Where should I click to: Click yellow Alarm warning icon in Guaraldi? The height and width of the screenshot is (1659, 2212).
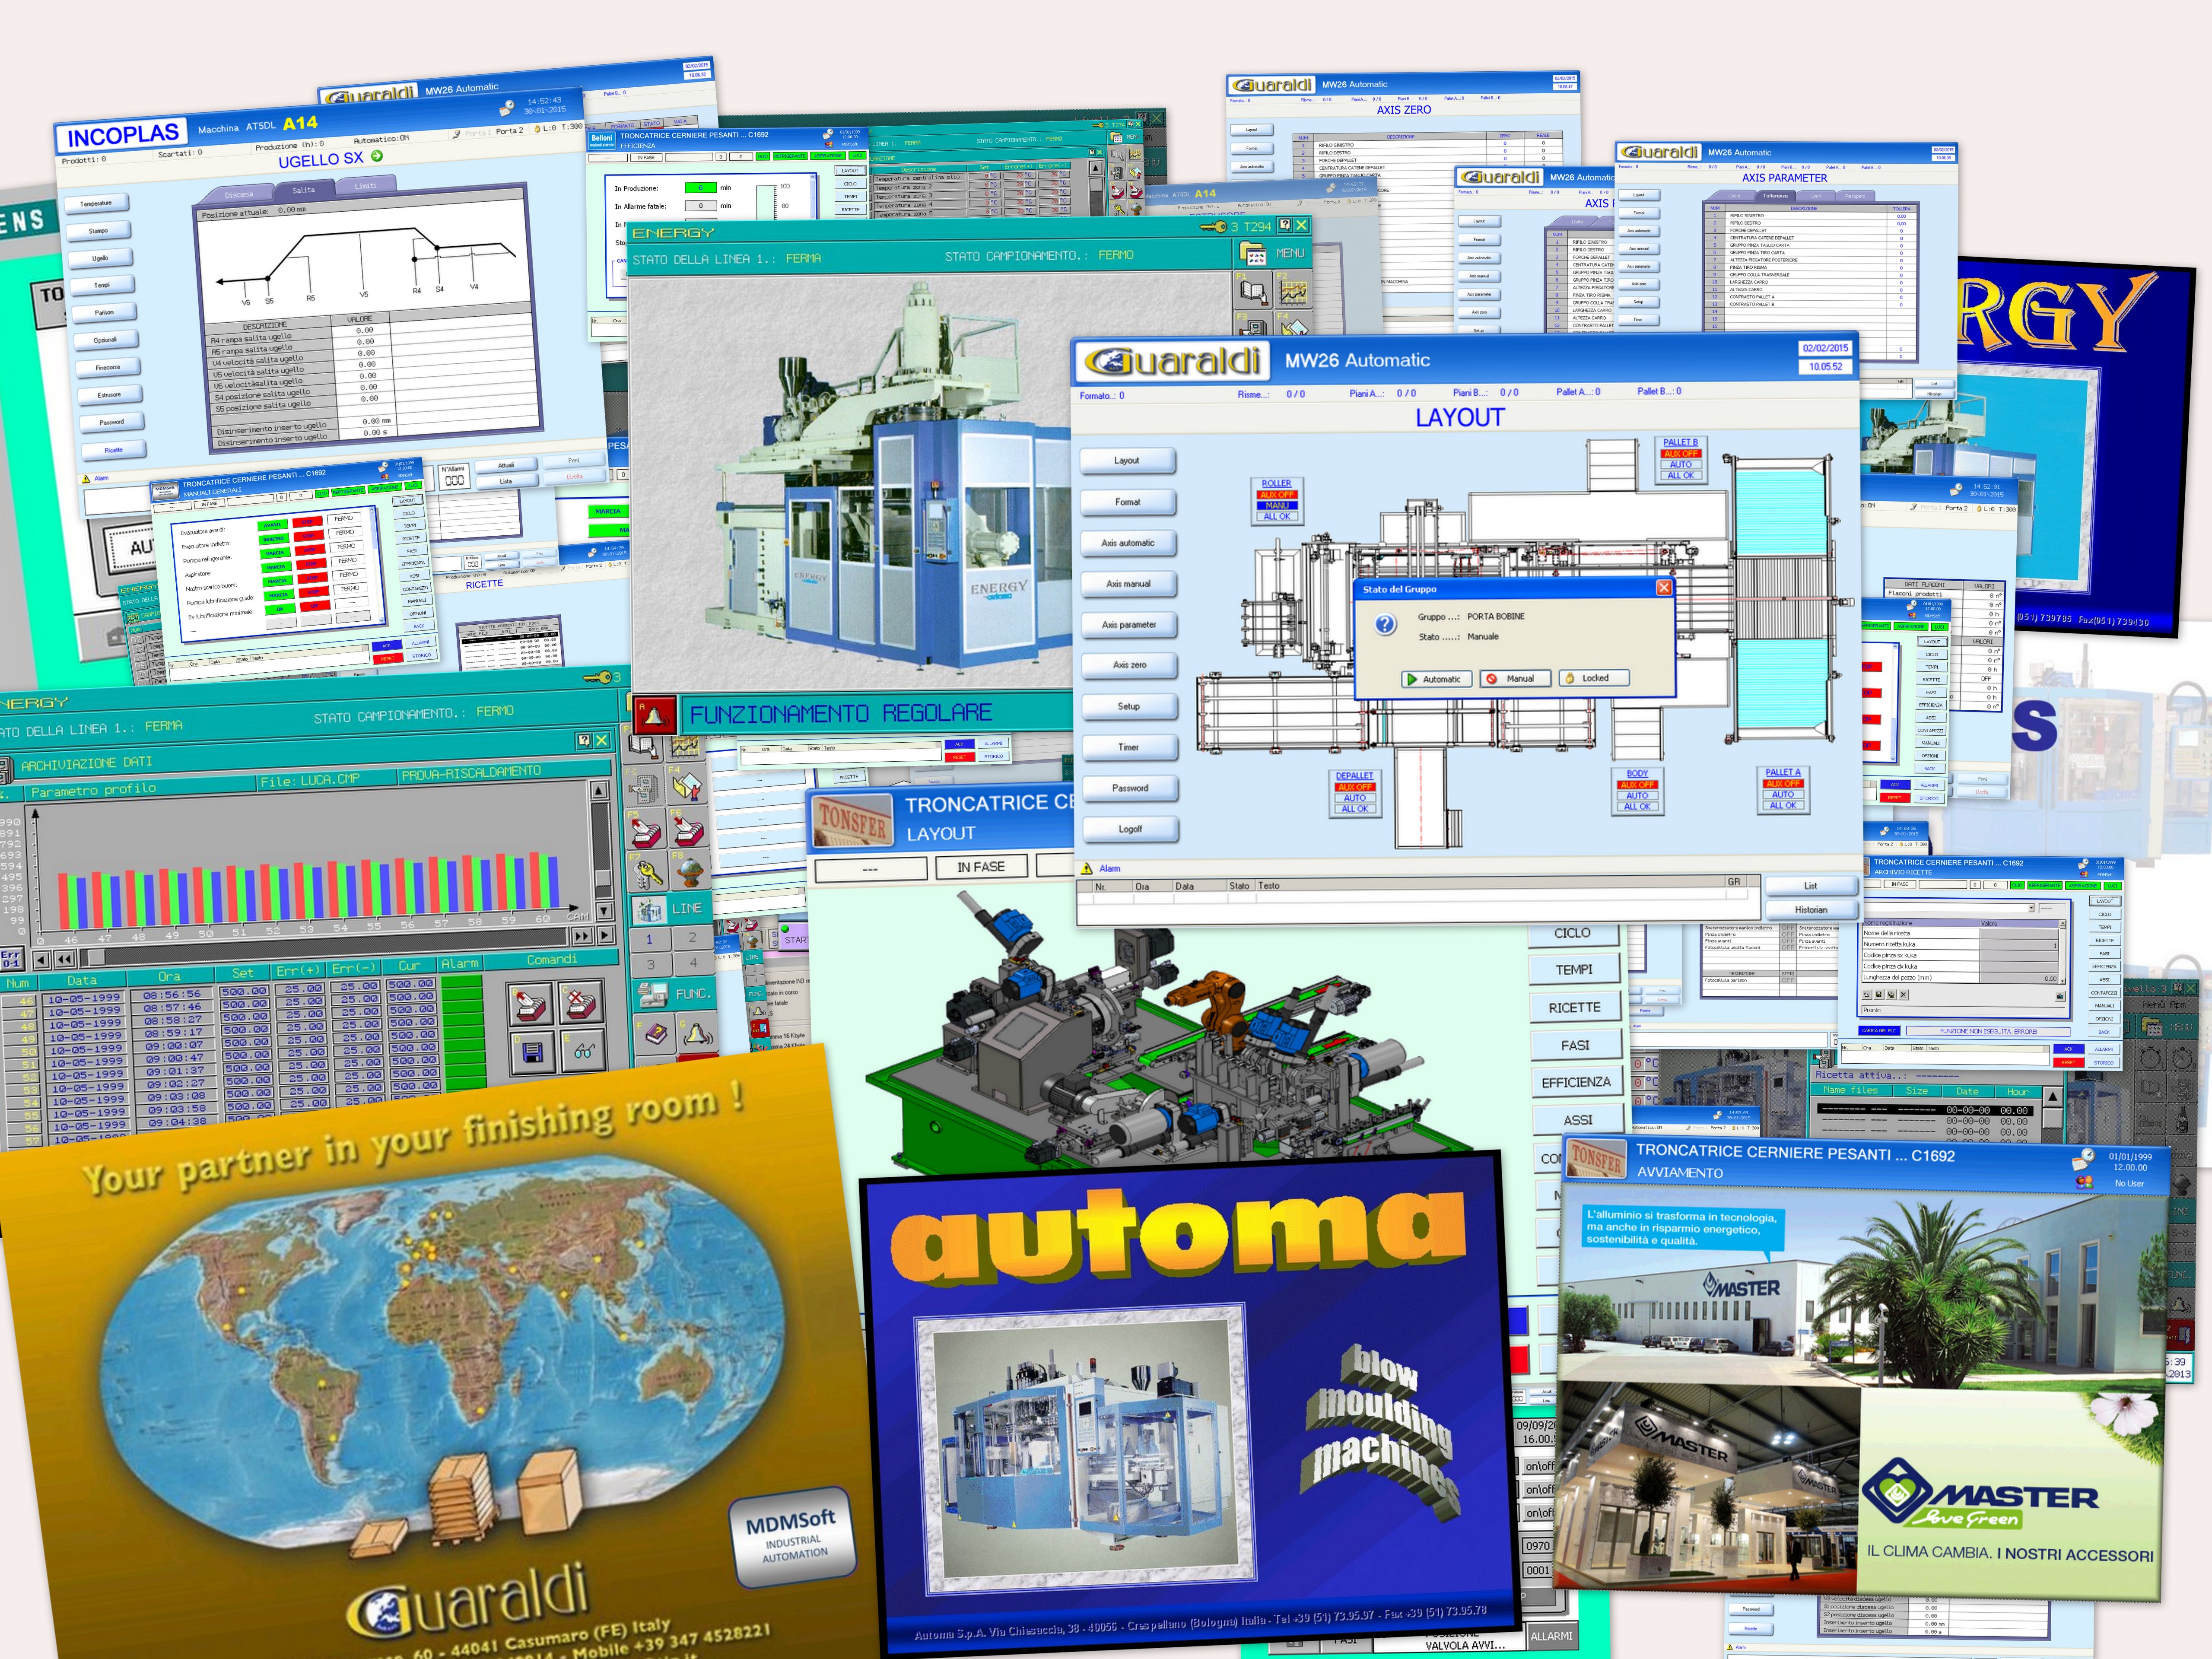tap(1088, 868)
